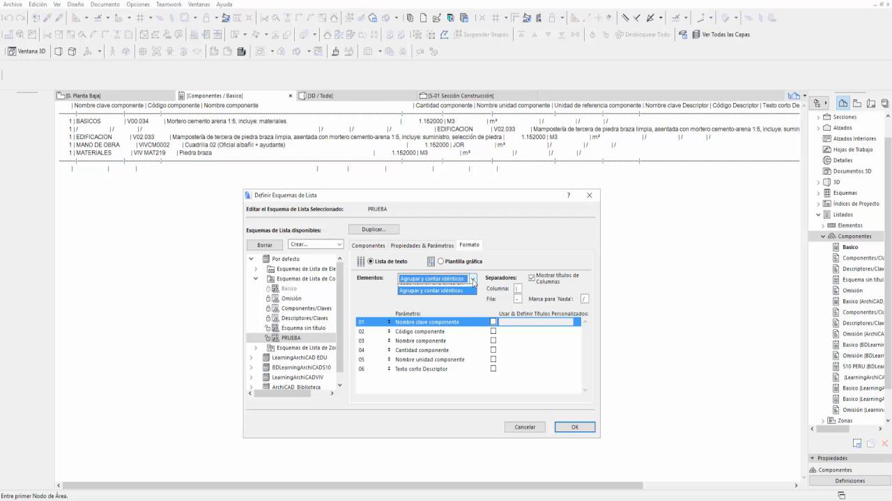The image size is (892, 501).
Task: Open the Ventana 3D view button
Action: (x=27, y=51)
